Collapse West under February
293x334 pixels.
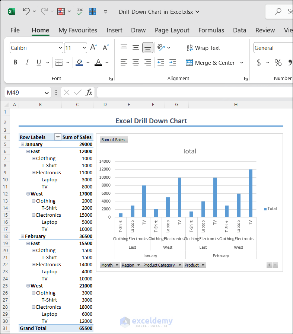[28, 286]
